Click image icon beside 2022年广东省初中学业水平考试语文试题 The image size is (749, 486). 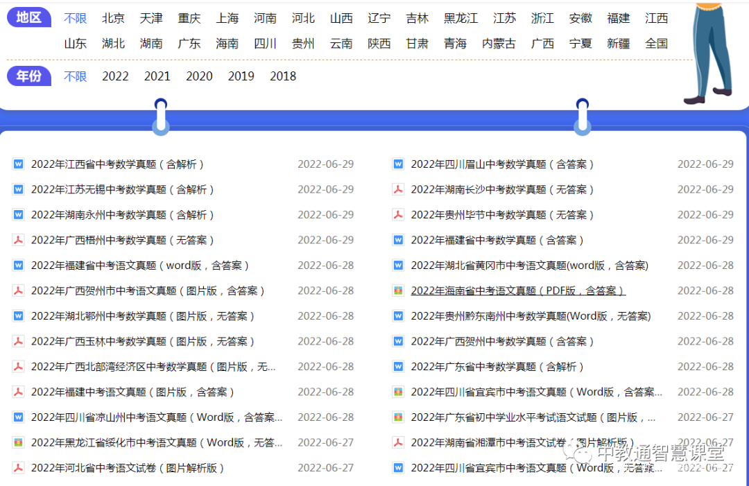pos(398,417)
